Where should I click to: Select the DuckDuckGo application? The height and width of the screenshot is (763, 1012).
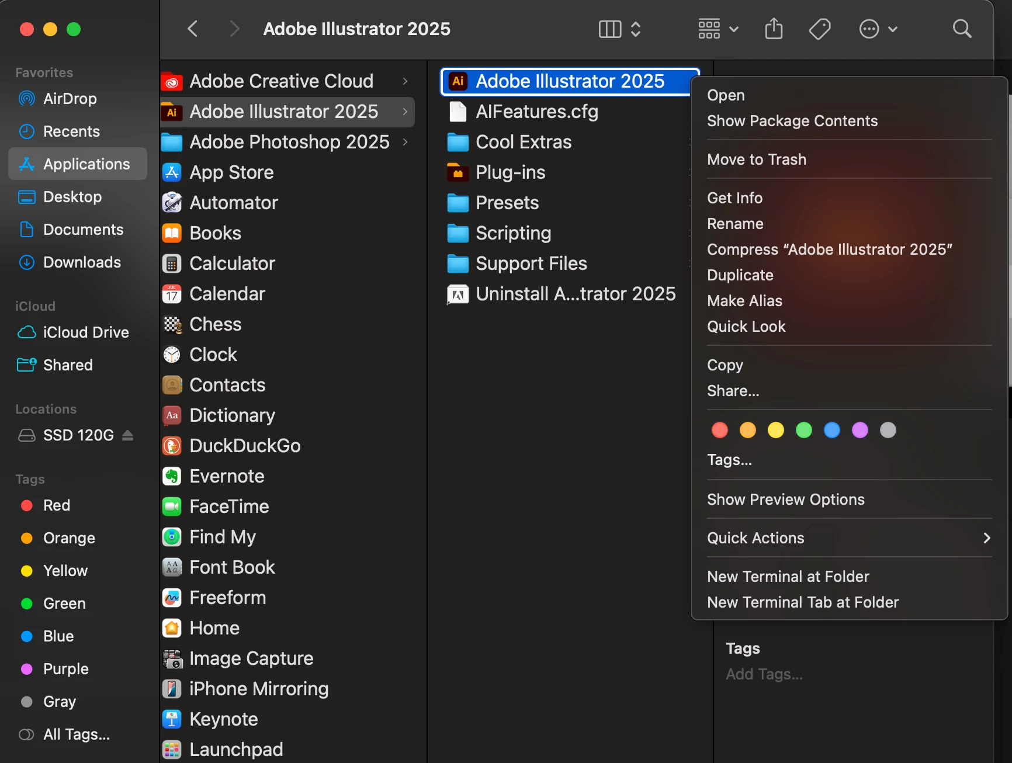tap(287, 446)
